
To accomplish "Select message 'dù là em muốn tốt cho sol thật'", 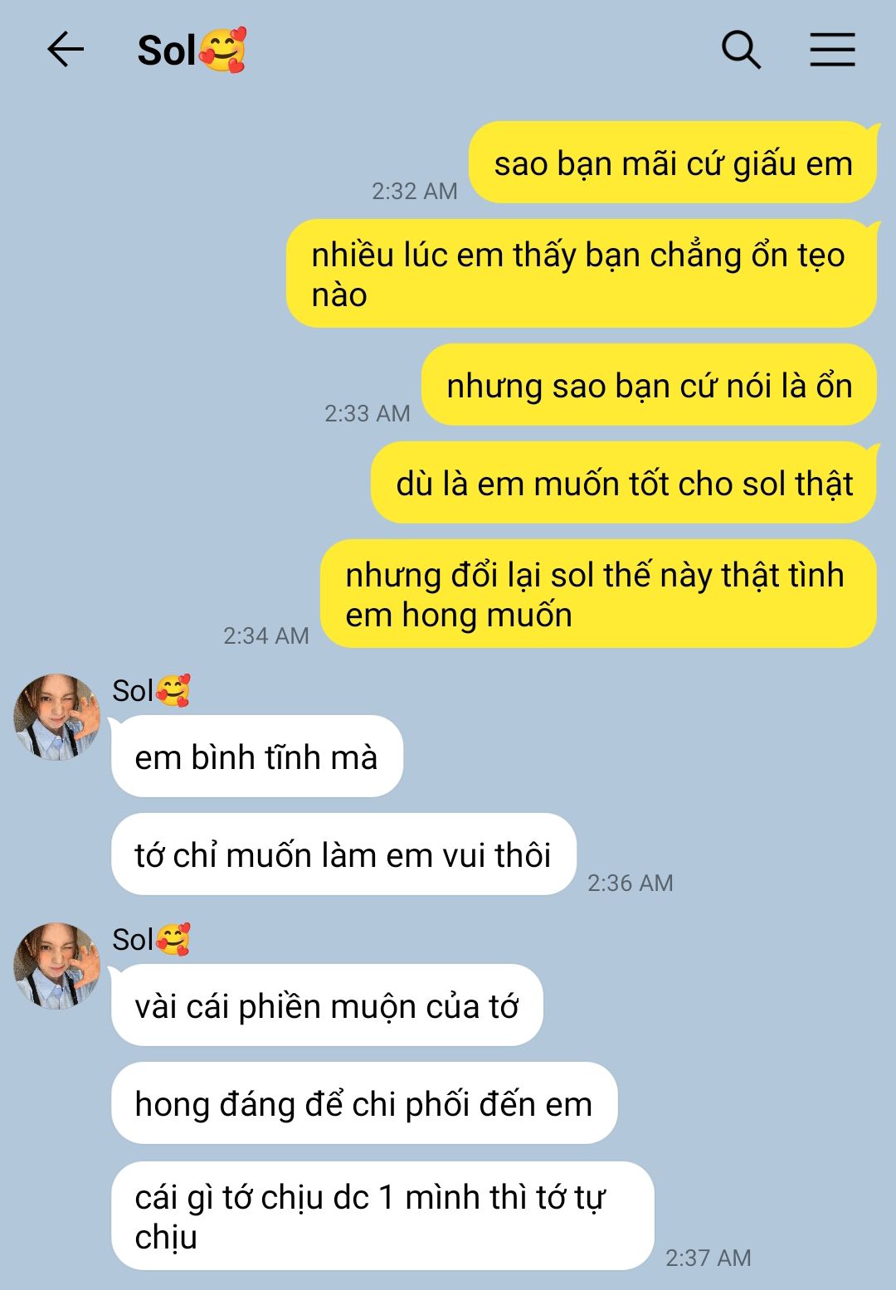I will click(624, 483).
